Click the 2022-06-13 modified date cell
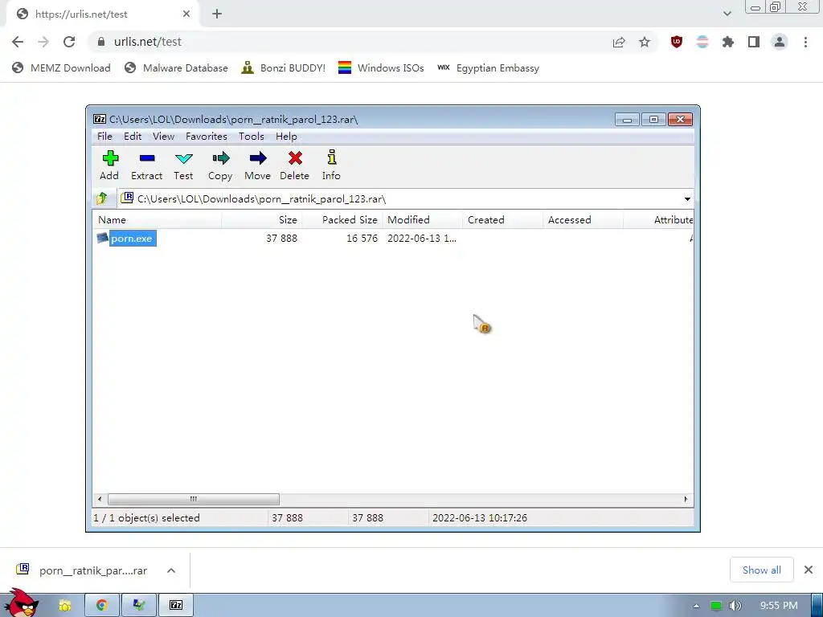Viewport: 823px width, 617px height. click(x=422, y=238)
